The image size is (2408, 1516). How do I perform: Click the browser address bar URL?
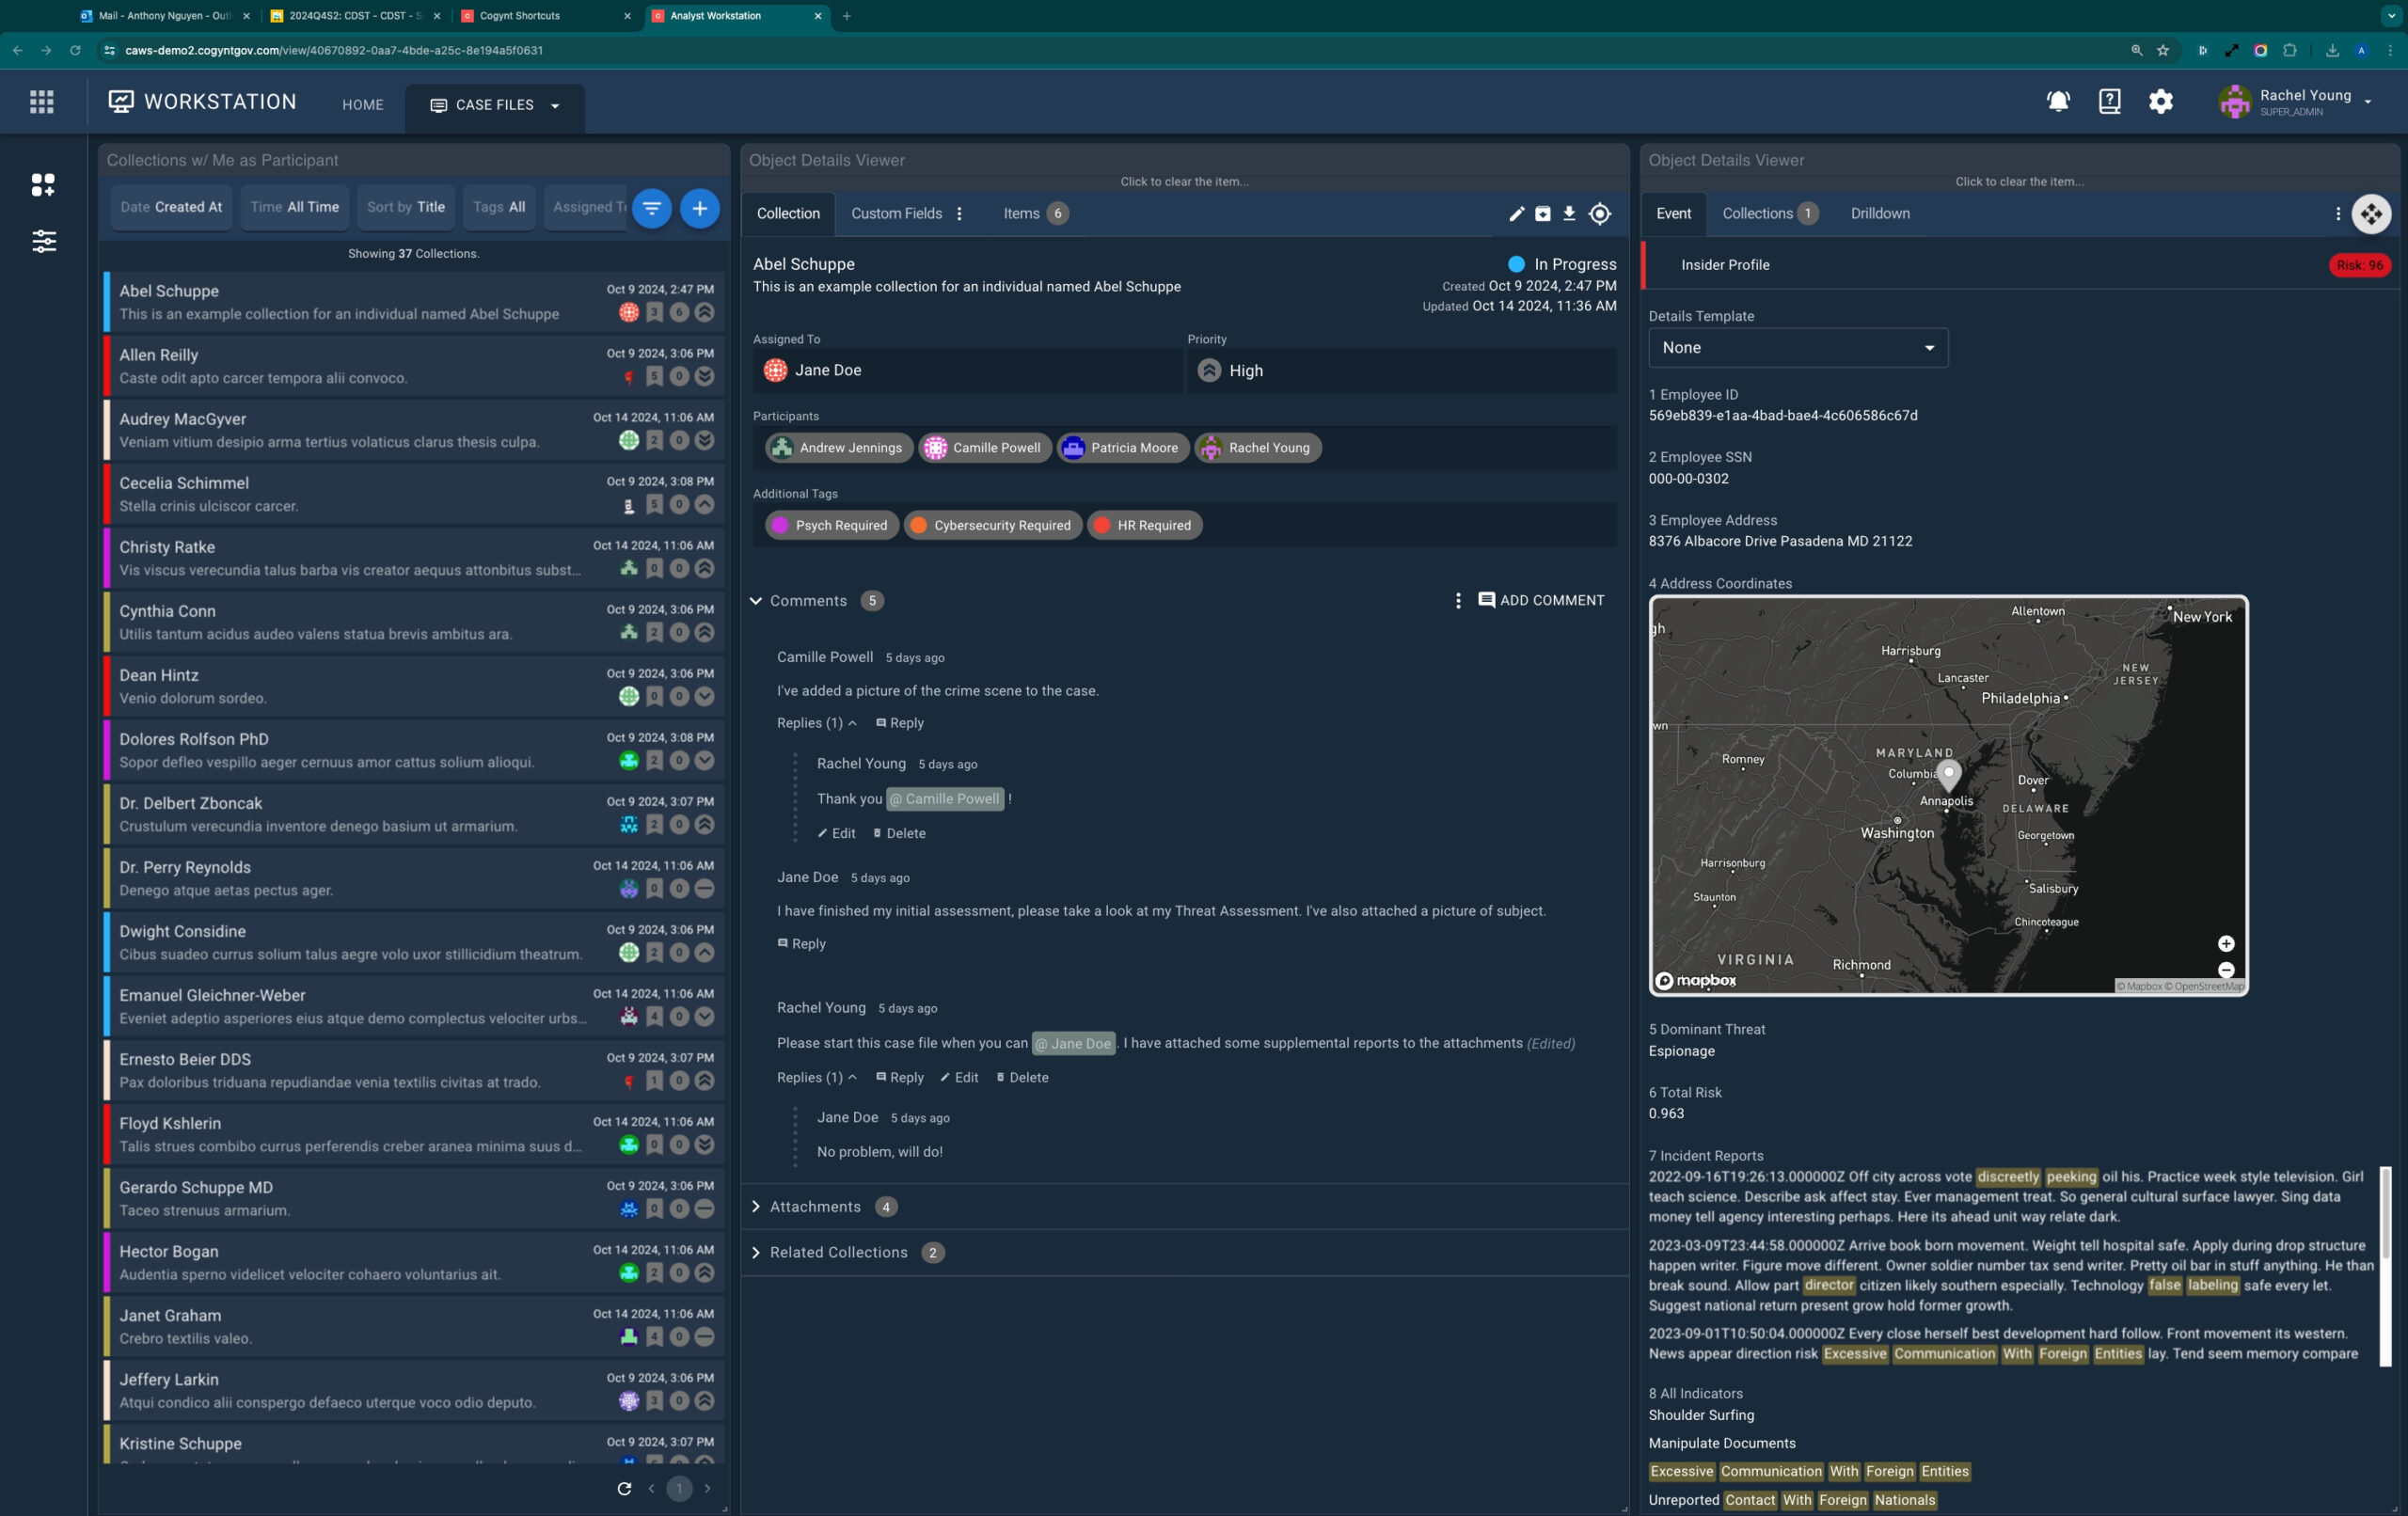[x=334, y=50]
